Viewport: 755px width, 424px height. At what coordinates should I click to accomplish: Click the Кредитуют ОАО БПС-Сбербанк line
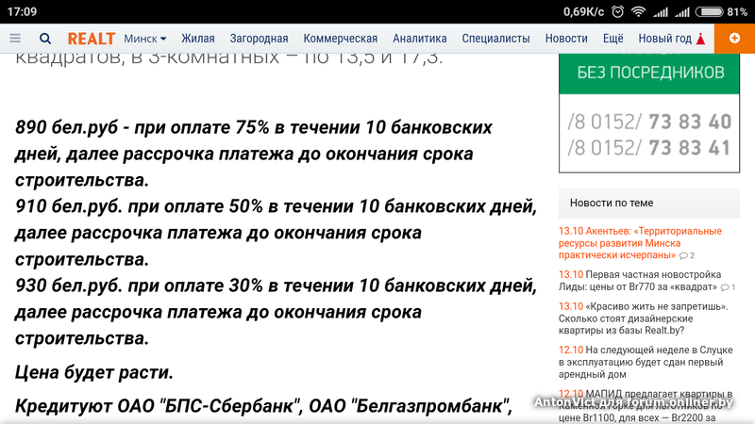click(x=263, y=406)
